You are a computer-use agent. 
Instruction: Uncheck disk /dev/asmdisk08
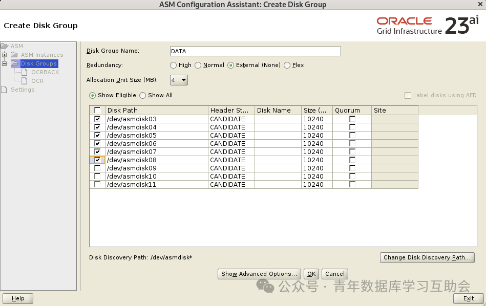tap(97, 160)
